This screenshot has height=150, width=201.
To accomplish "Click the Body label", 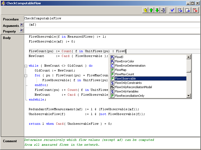I will [7, 38].
